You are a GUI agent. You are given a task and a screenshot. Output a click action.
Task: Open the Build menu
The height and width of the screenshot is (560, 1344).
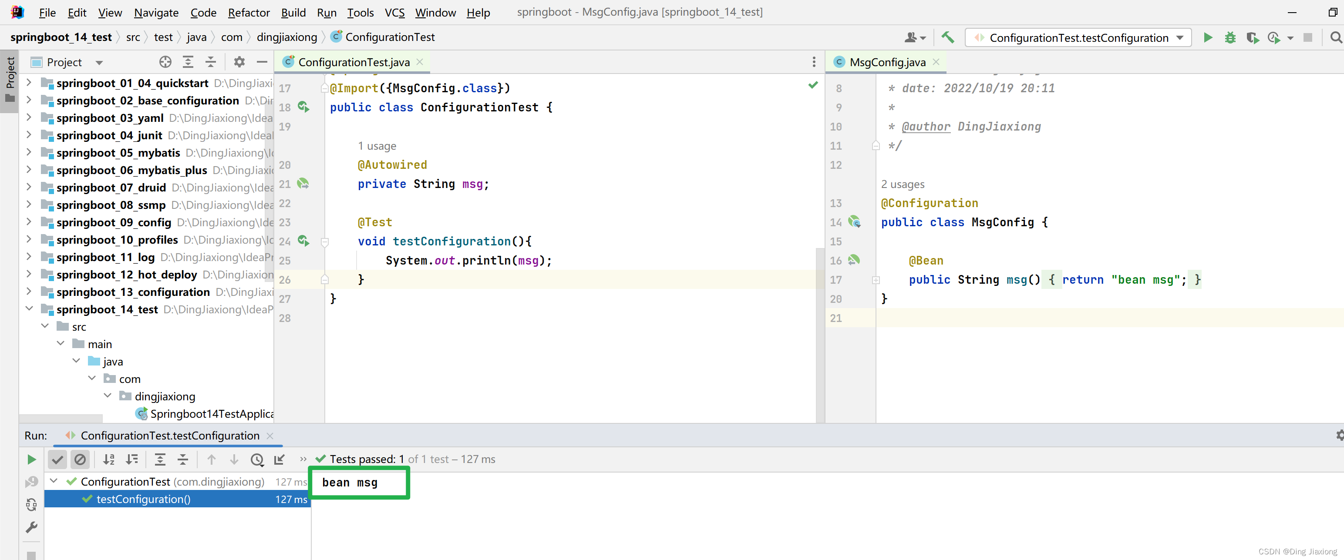(x=293, y=13)
